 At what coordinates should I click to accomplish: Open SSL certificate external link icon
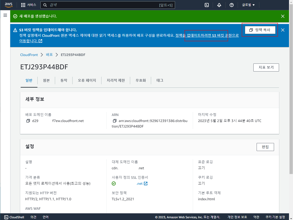click(146, 183)
